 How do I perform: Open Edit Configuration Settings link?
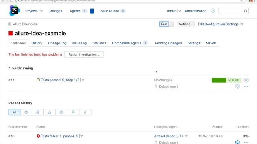pyautogui.click(x=218, y=24)
